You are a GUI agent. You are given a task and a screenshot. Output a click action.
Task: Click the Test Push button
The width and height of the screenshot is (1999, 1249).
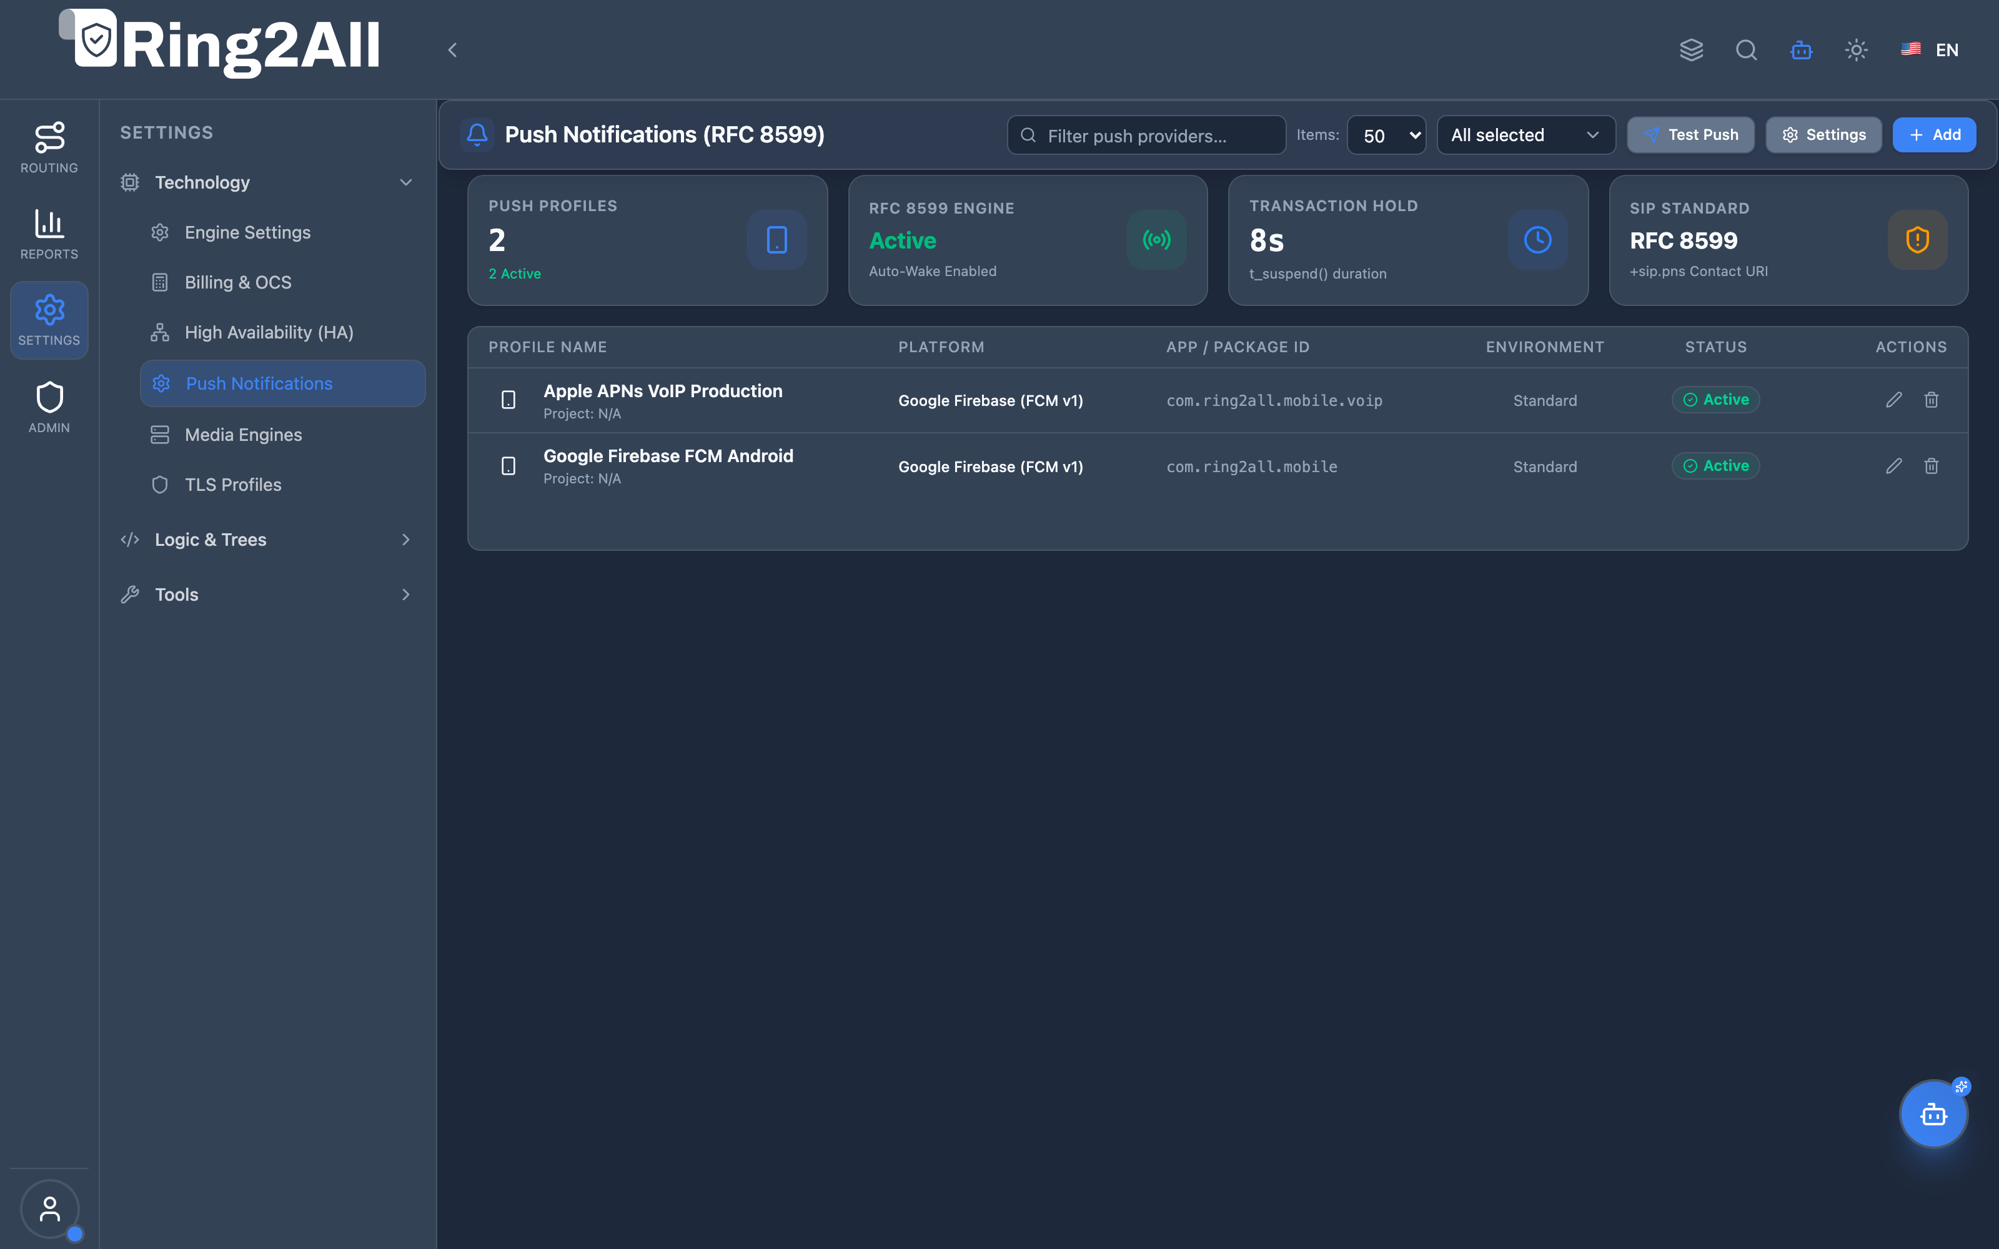(1690, 135)
